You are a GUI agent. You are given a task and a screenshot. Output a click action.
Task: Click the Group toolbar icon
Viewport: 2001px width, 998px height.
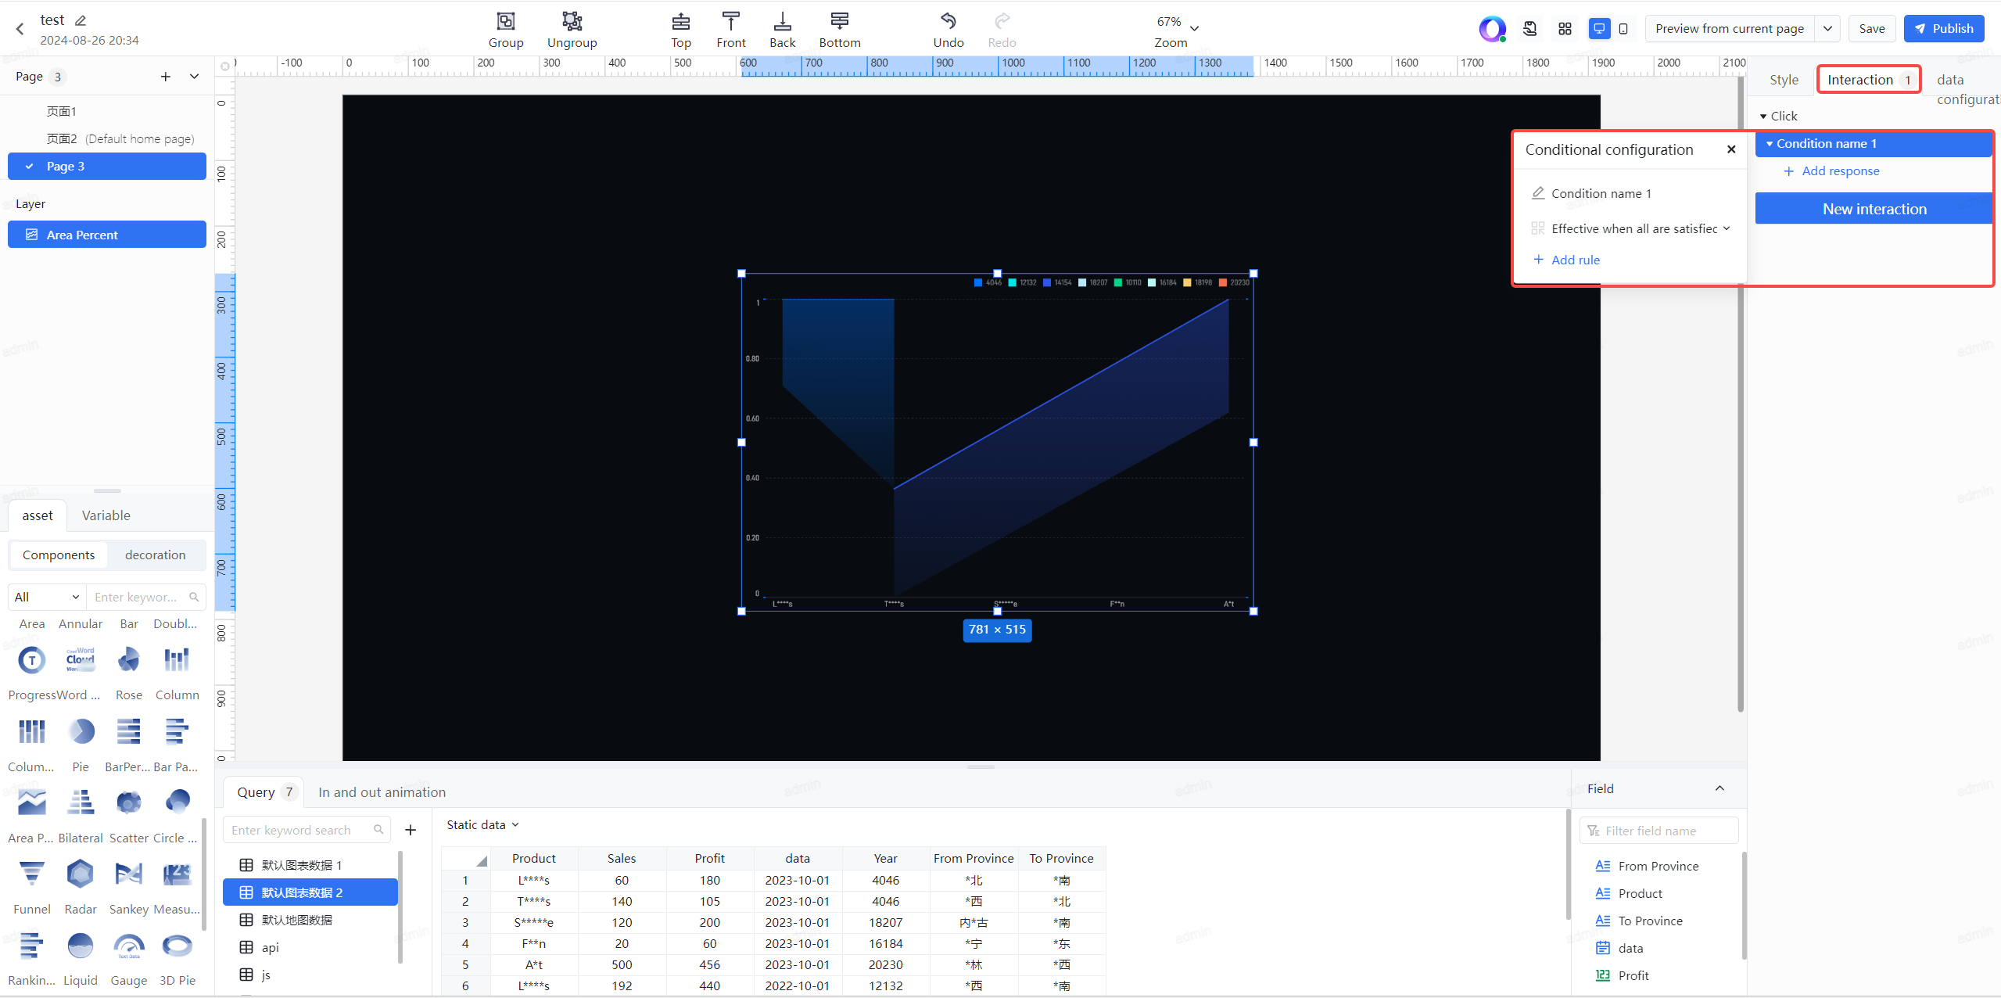505,21
